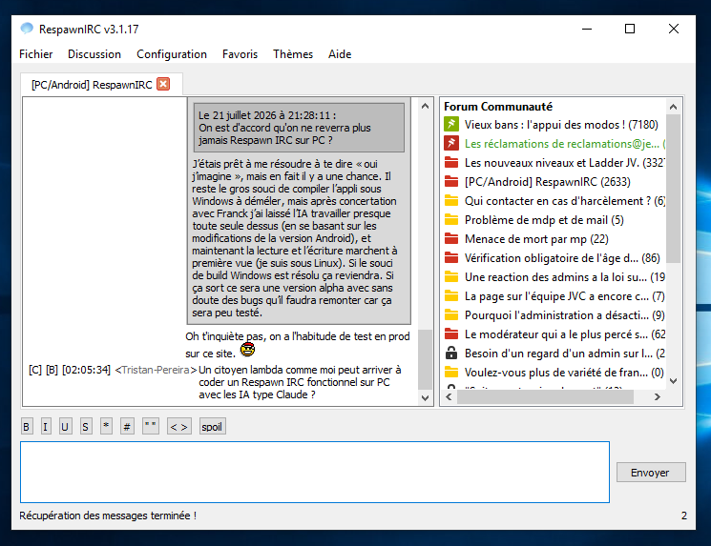711x546 pixels.
Task: Click the smiley emoticon in the chat message
Action: (247, 349)
